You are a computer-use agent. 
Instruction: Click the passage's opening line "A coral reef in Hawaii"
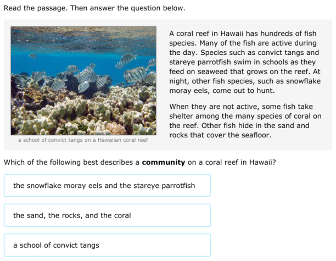point(205,33)
